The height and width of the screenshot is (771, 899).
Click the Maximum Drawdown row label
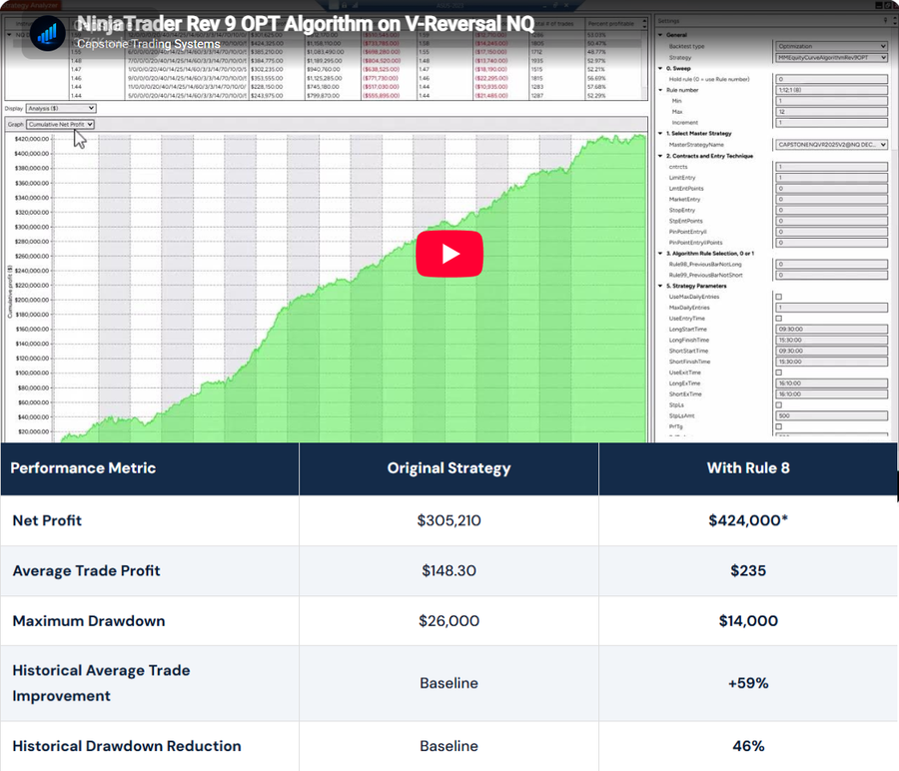coord(89,621)
